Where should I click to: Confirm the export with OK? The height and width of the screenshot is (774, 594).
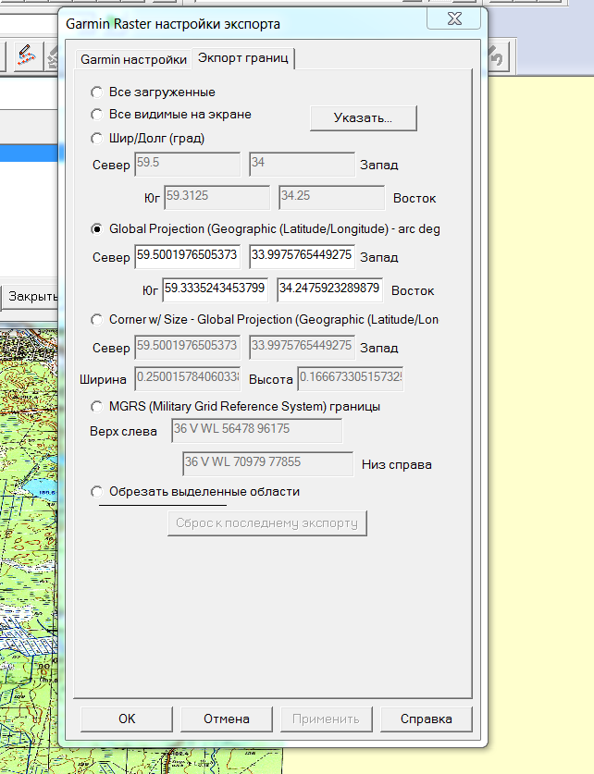pos(127,719)
